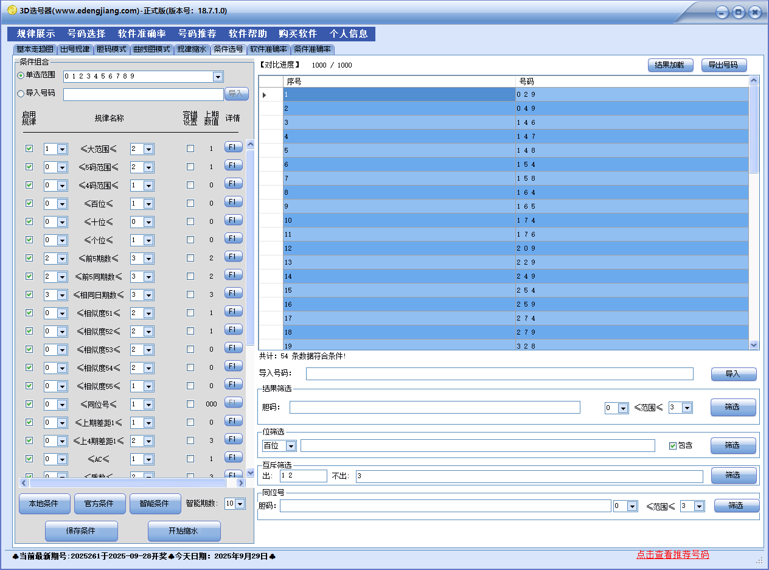
Task: Click the 胆码 input field in 结果筛选
Action: pyautogui.click(x=434, y=408)
